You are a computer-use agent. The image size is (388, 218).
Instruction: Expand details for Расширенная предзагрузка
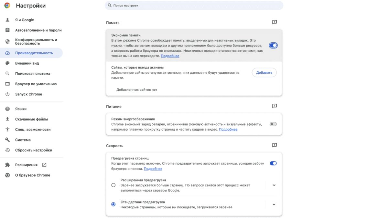pyautogui.click(x=274, y=185)
